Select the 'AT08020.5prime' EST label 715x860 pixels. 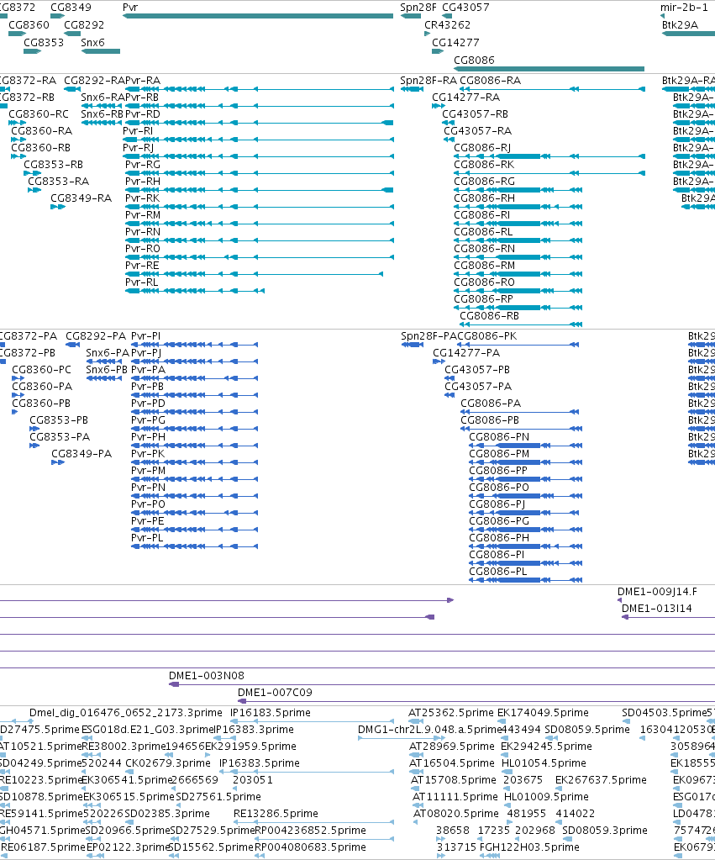pos(456,813)
